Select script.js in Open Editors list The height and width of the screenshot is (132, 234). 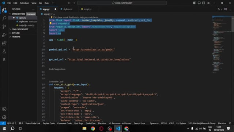pos(23,25)
